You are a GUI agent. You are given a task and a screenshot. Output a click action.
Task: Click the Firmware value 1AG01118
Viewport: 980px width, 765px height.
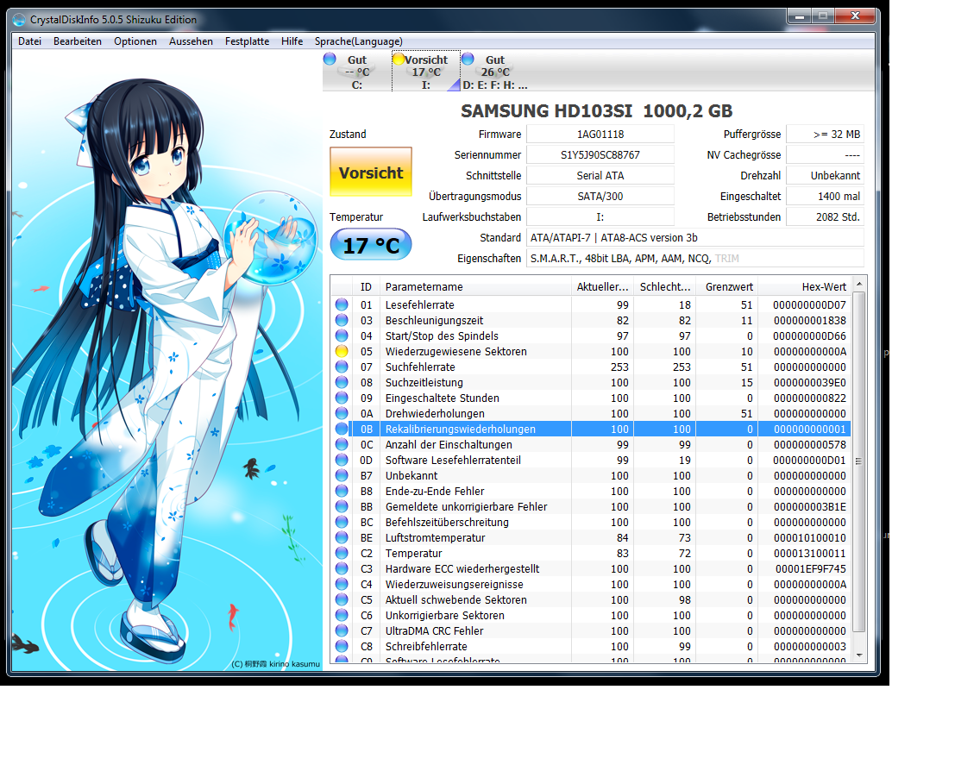(600, 134)
